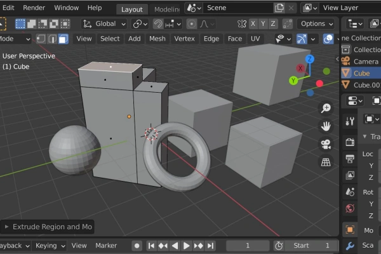Switch to Vertex select mode

tap(41, 39)
